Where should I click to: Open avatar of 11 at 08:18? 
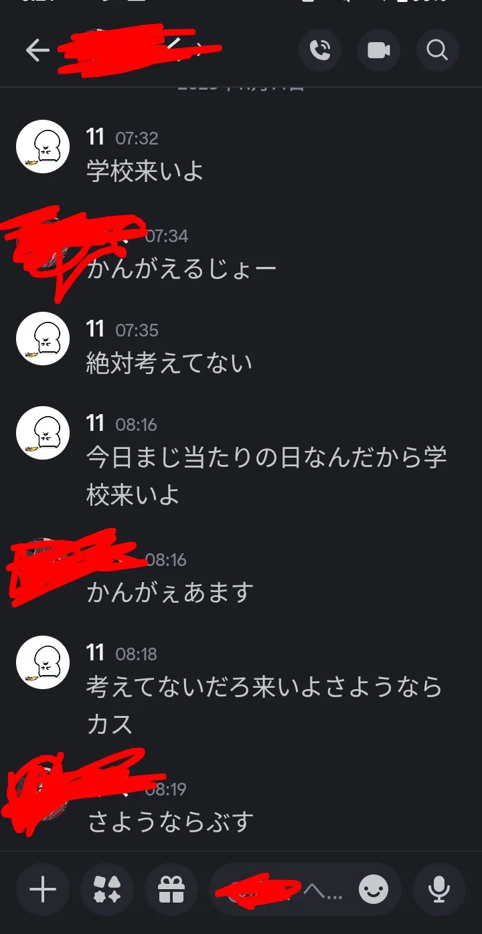[x=43, y=662]
